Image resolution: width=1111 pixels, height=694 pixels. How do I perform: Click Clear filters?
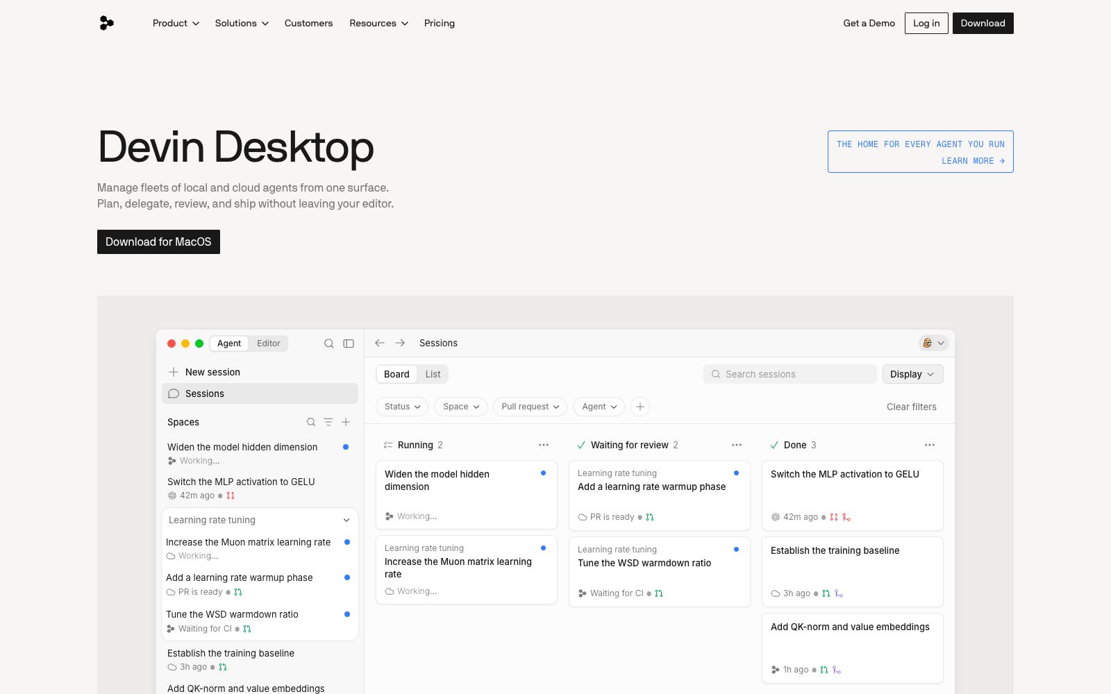(912, 407)
